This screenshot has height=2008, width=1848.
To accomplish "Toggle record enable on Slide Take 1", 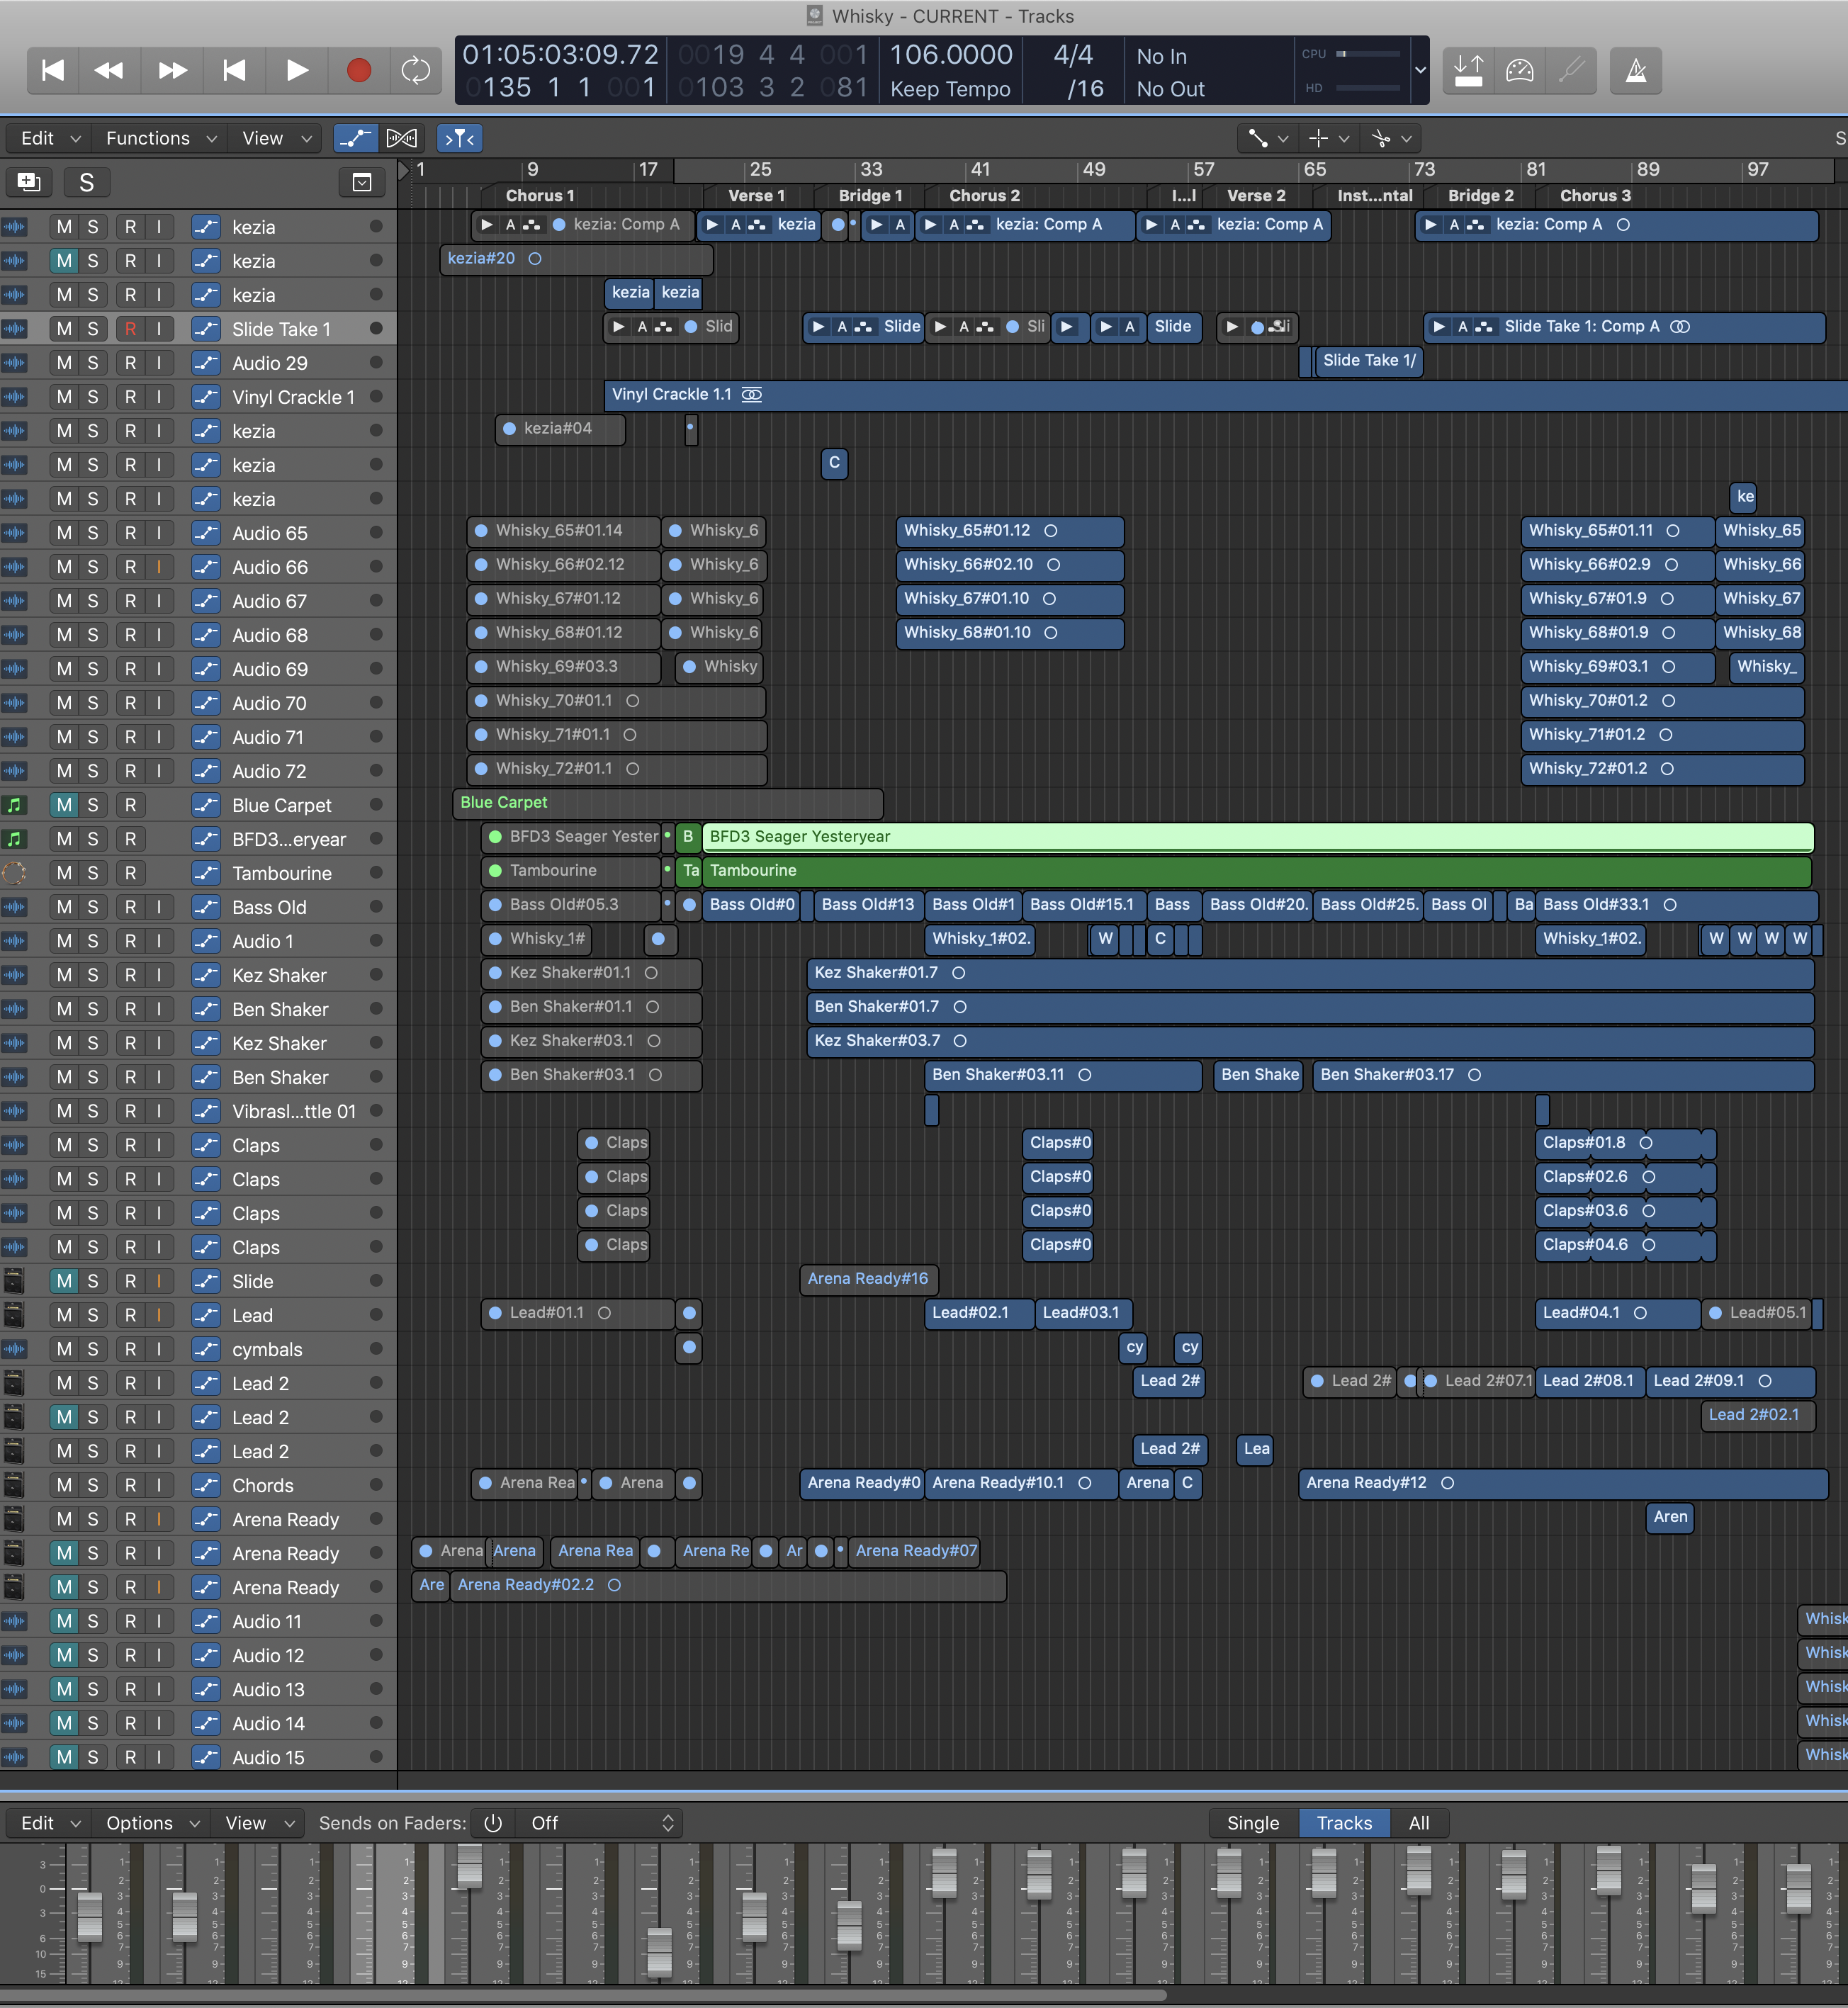I will tap(130, 329).
